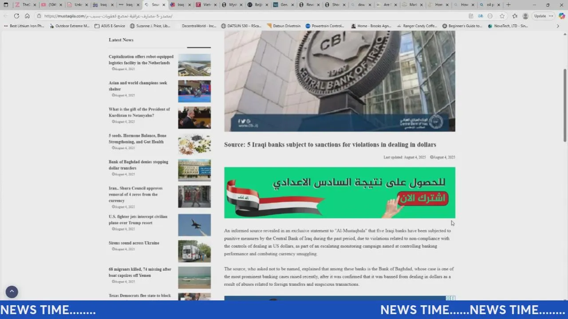Open the tab actions icon left of the first tab
The height and width of the screenshot is (319, 568).
tap(6, 5)
